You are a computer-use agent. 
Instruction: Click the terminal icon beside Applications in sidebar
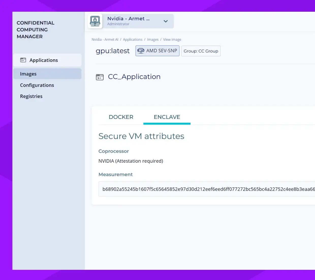23,60
